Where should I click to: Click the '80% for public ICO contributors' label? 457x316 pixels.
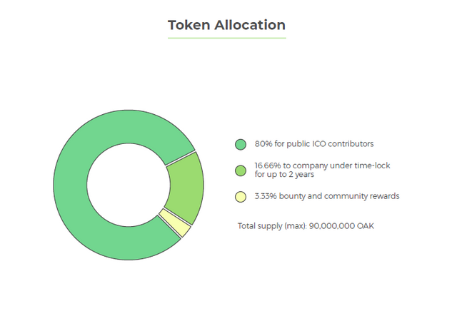pyautogui.click(x=314, y=144)
